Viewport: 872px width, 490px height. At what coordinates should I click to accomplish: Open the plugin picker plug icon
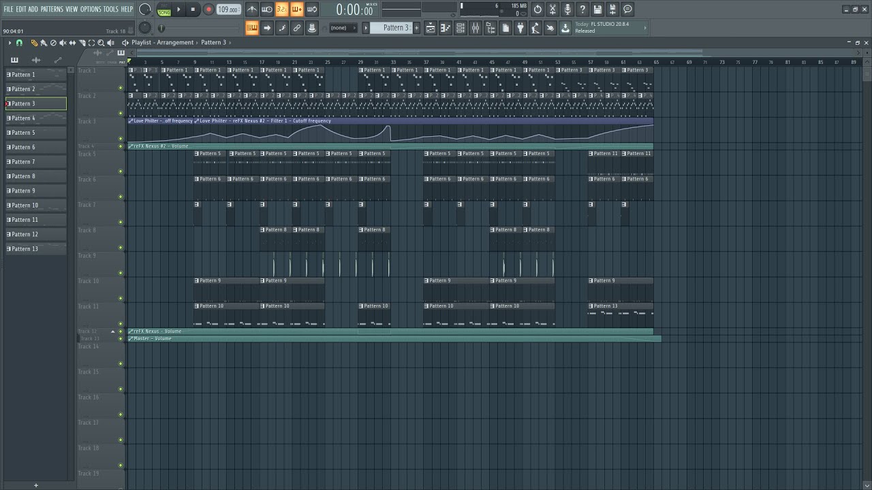[520, 28]
